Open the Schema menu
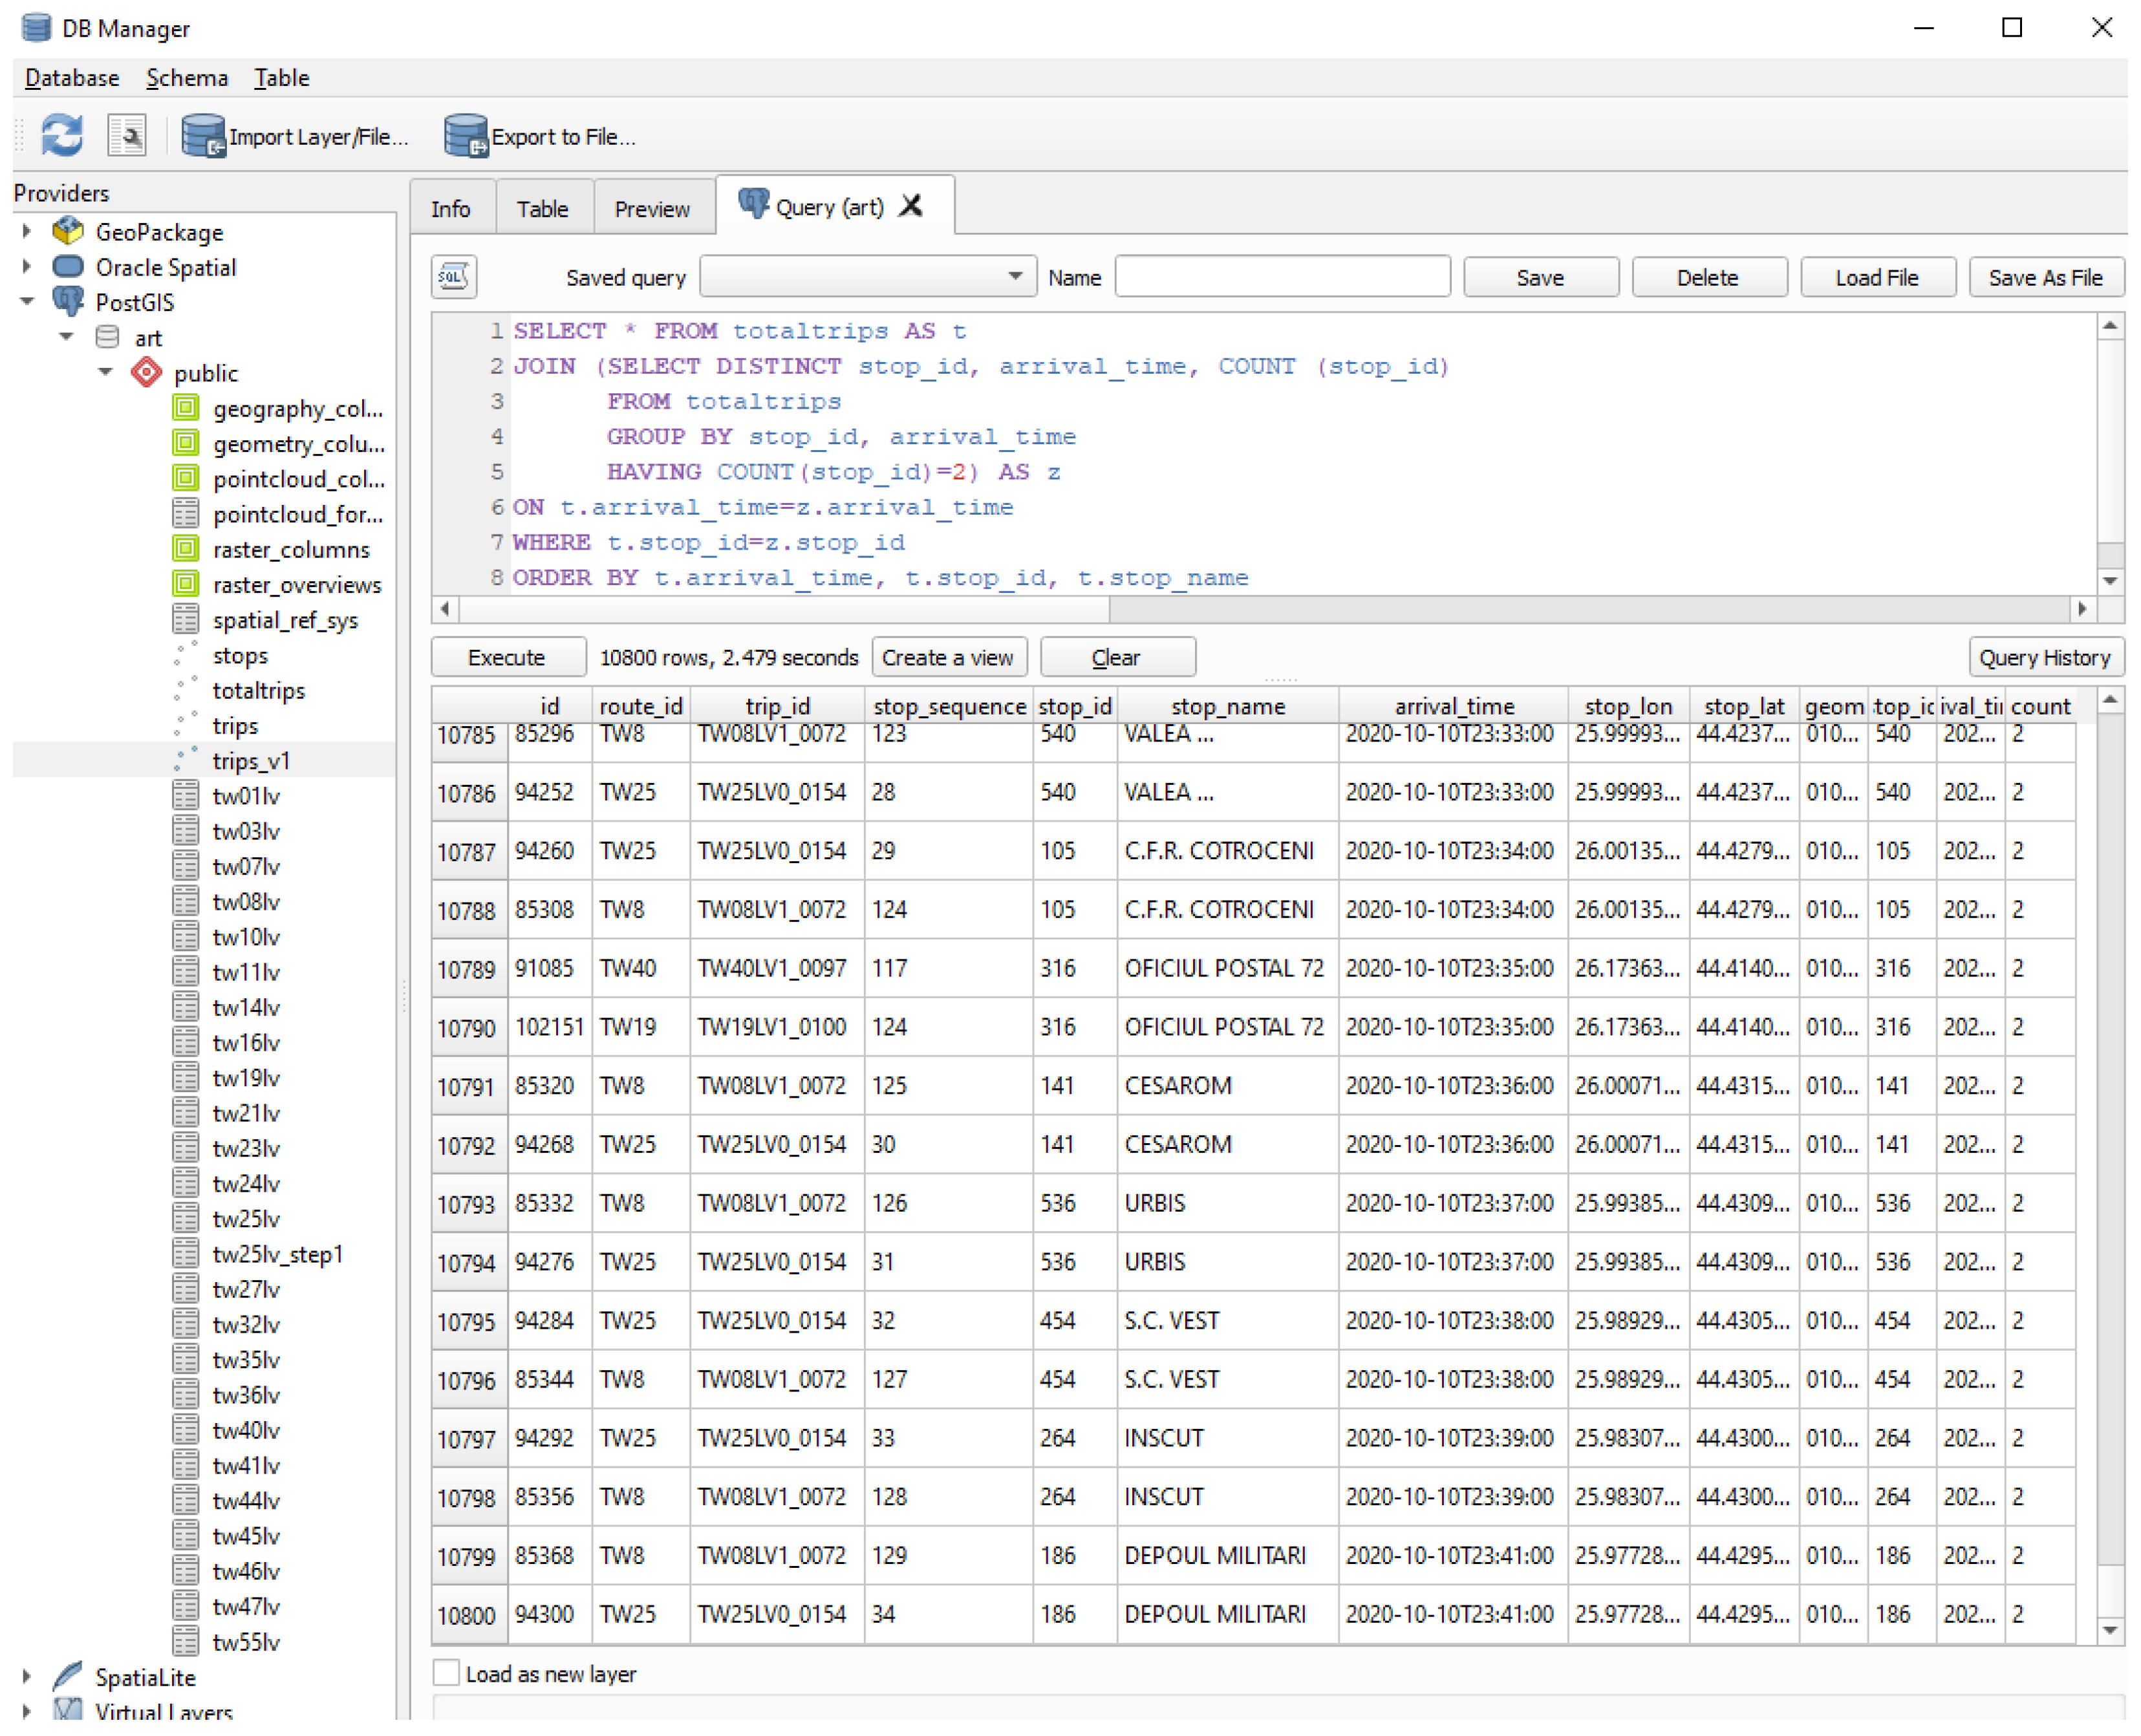The image size is (2141, 1736). [187, 78]
